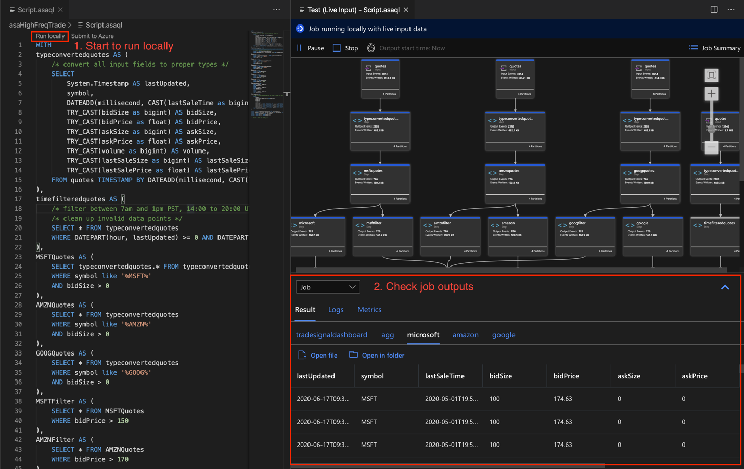
Task: Open results in folder
Action: click(377, 355)
